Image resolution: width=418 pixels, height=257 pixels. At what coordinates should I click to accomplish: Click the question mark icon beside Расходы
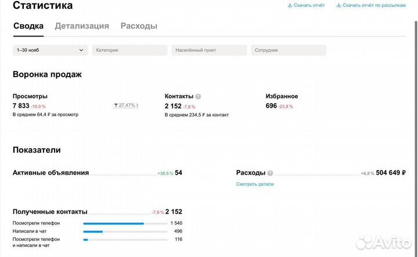(x=270, y=173)
